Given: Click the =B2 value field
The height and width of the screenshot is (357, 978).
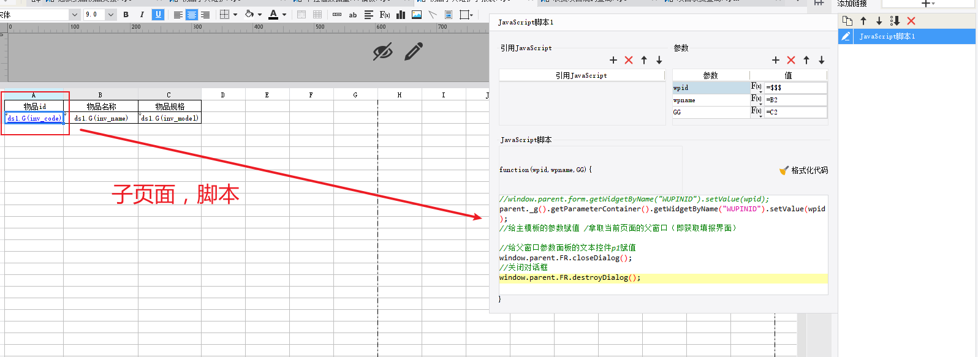Looking at the screenshot, I should point(795,100).
